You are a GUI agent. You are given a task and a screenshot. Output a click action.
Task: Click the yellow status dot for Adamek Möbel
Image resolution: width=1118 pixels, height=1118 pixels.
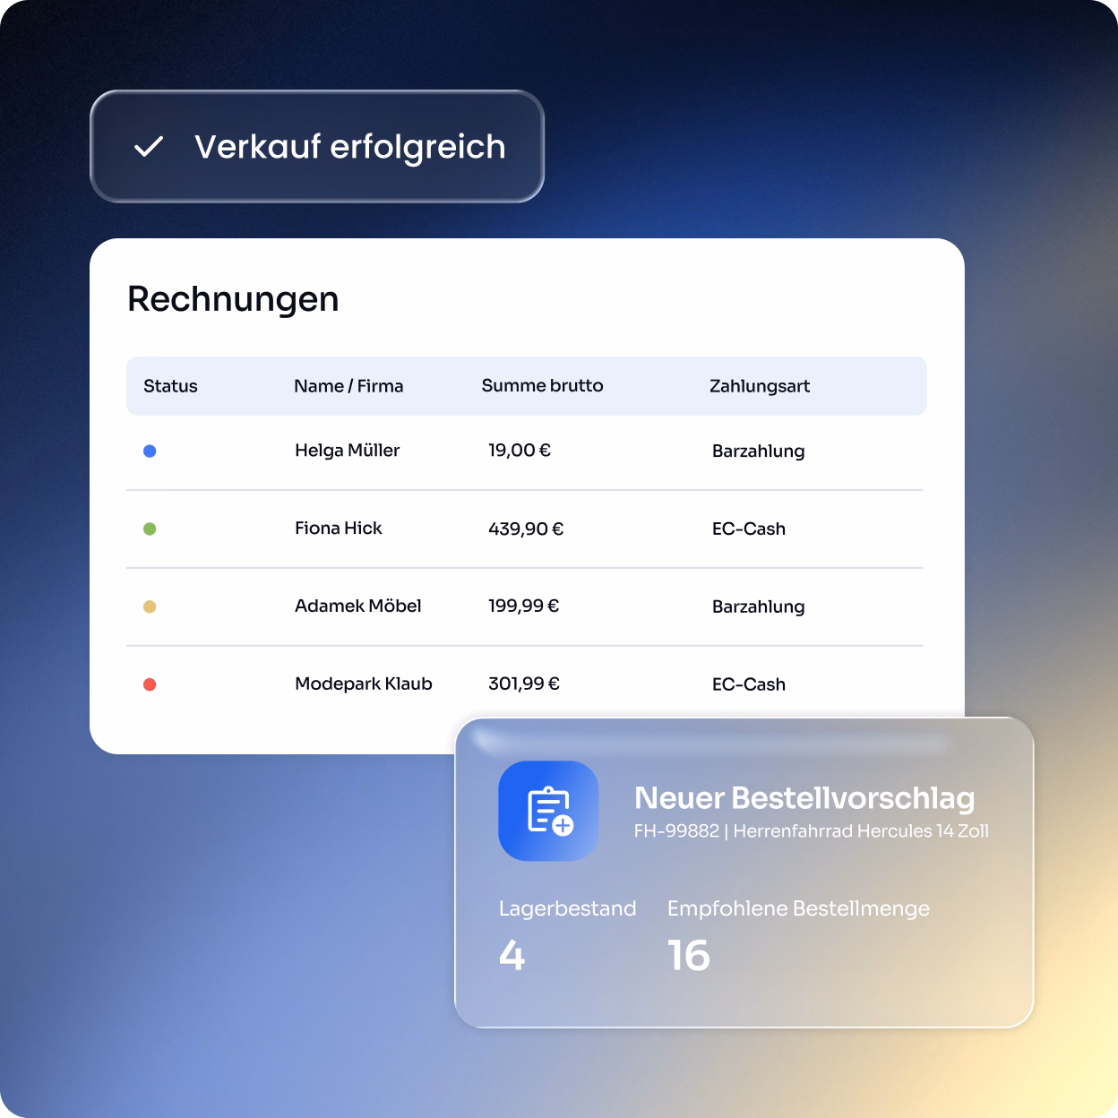click(x=150, y=606)
